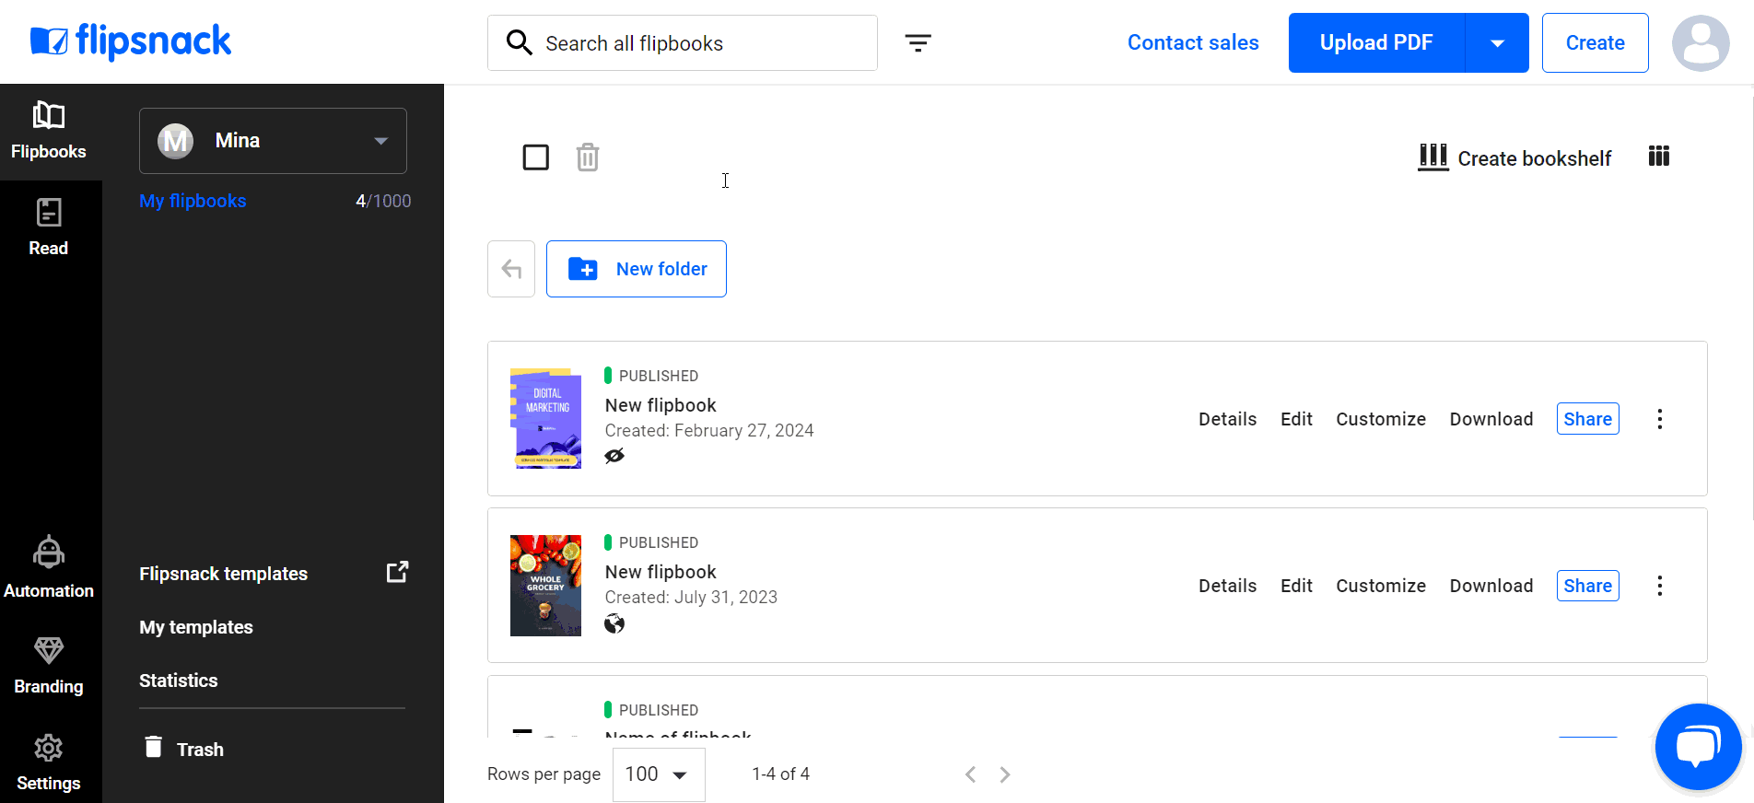Expand the Mina workspace dropdown
Viewport: 1754px width, 803px height.
pyautogui.click(x=273, y=141)
